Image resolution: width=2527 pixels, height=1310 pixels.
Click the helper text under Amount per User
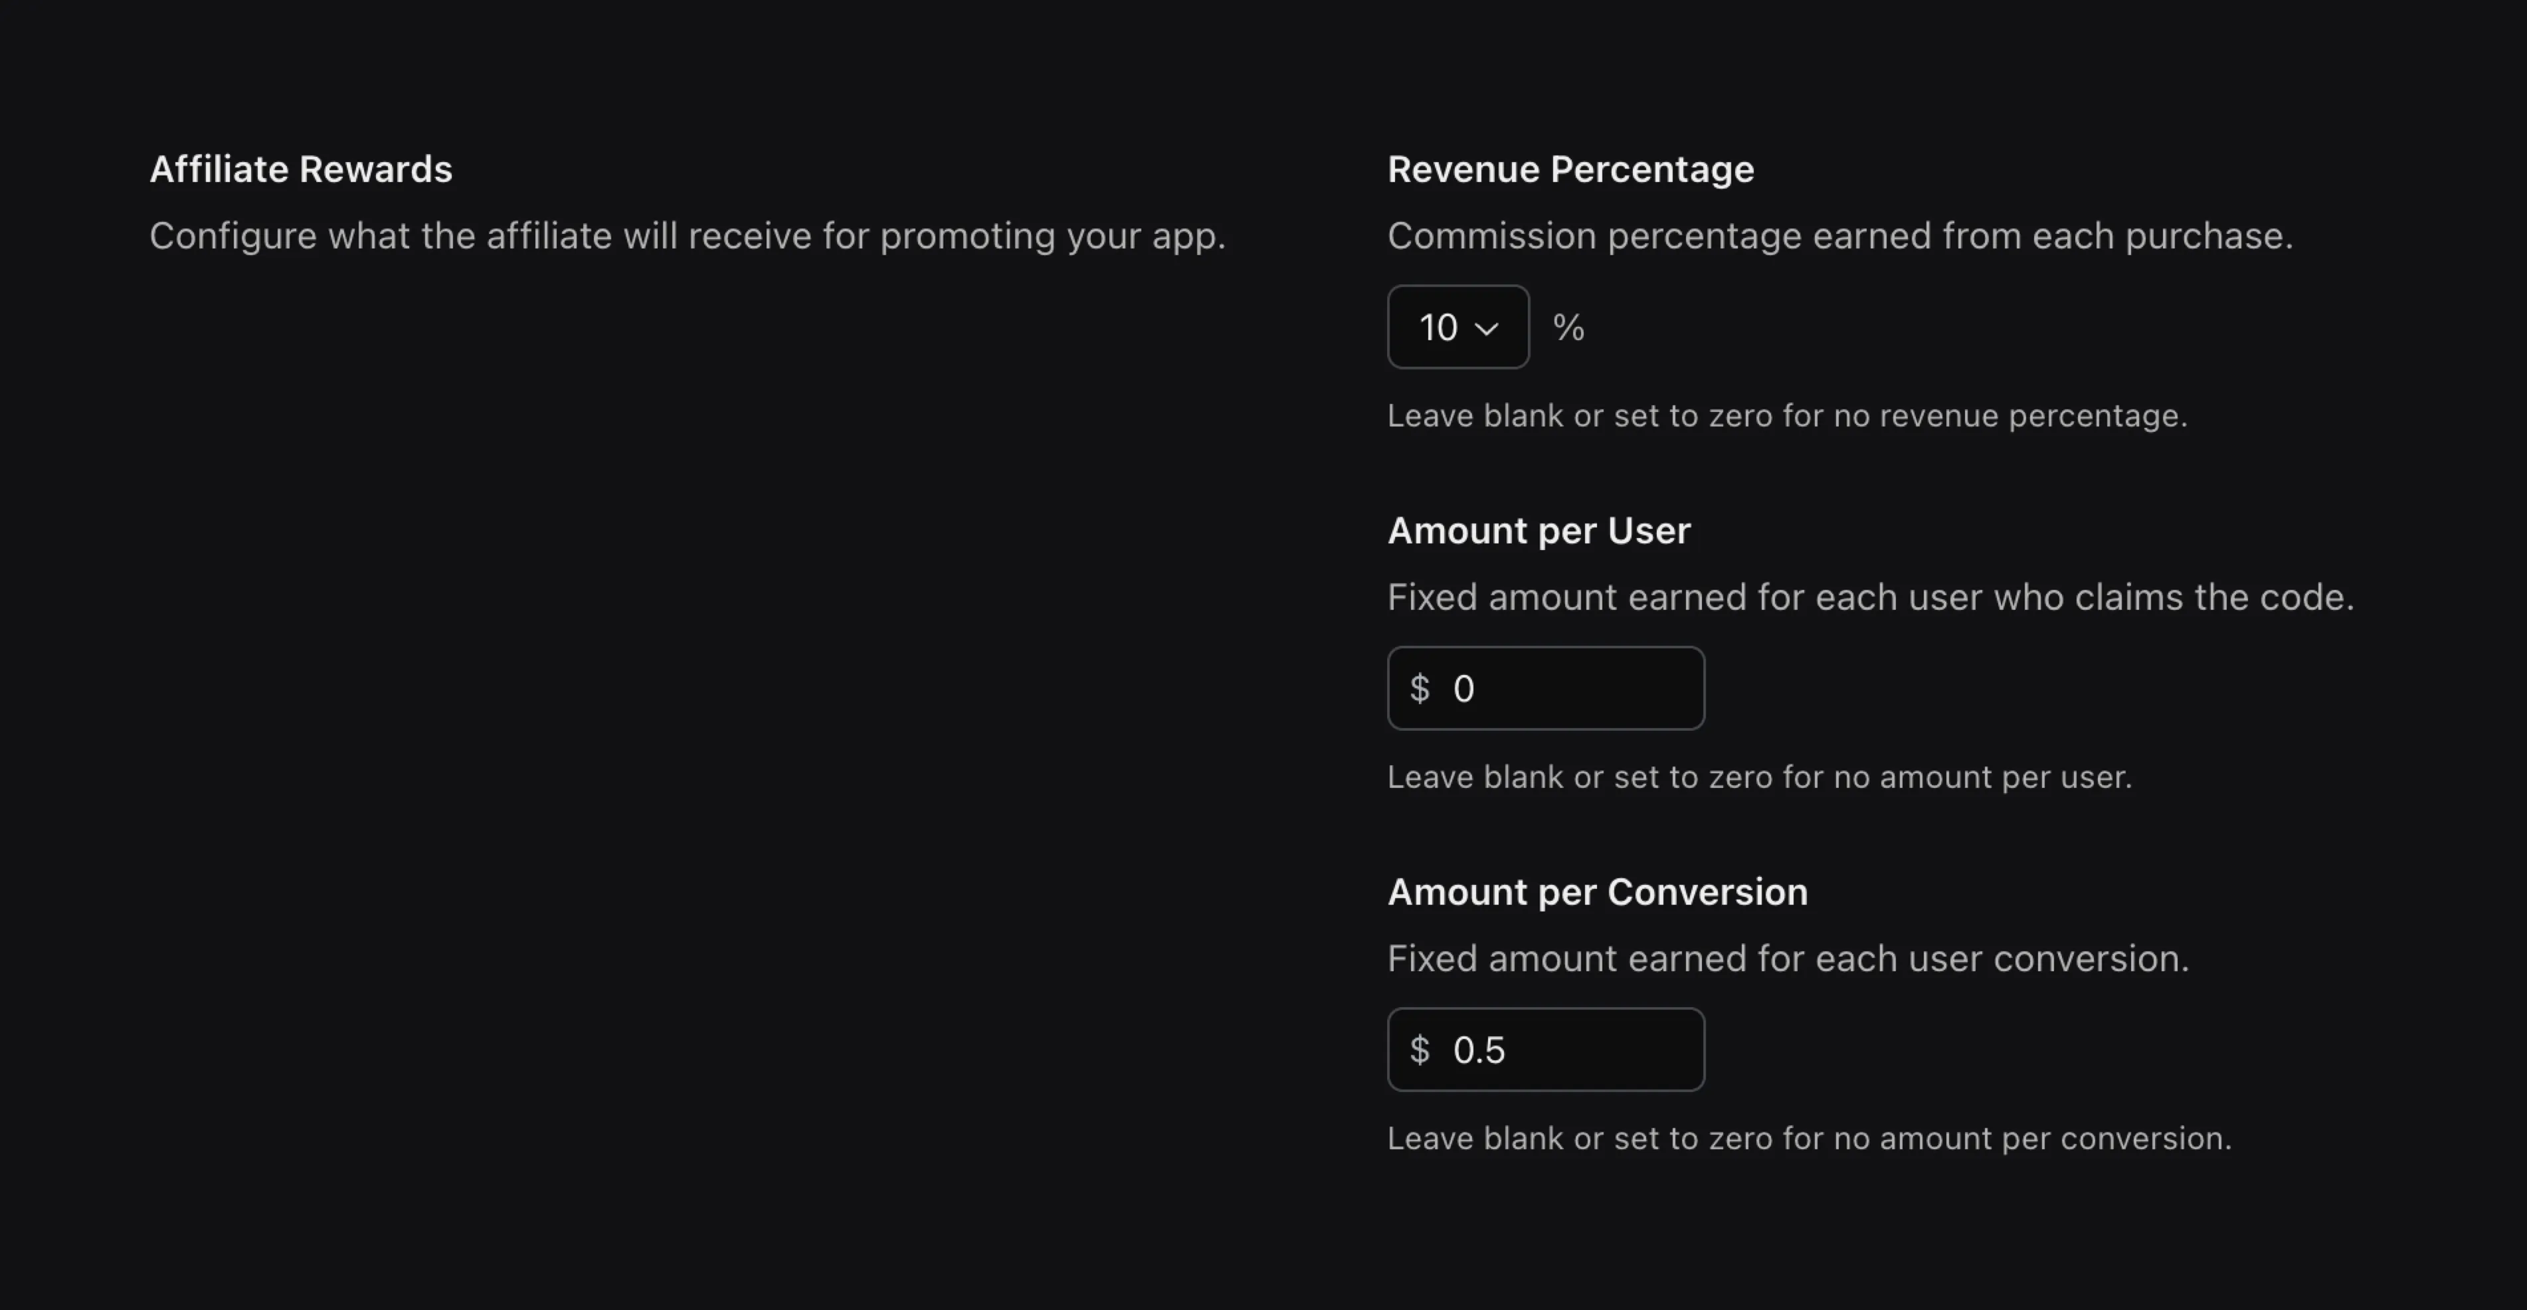[x=1760, y=776]
